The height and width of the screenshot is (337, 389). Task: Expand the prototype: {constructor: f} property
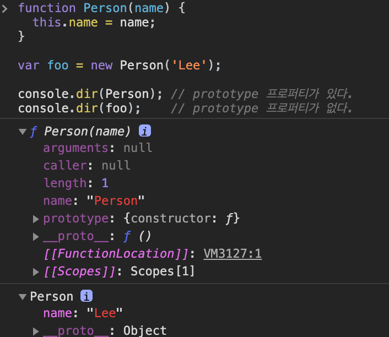click(x=36, y=219)
